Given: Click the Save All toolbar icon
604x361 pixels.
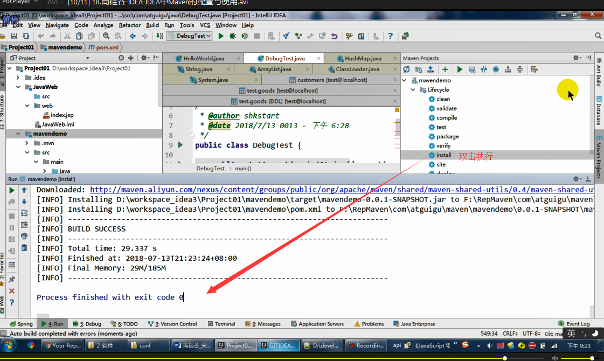Looking at the screenshot, I should tap(14, 36).
